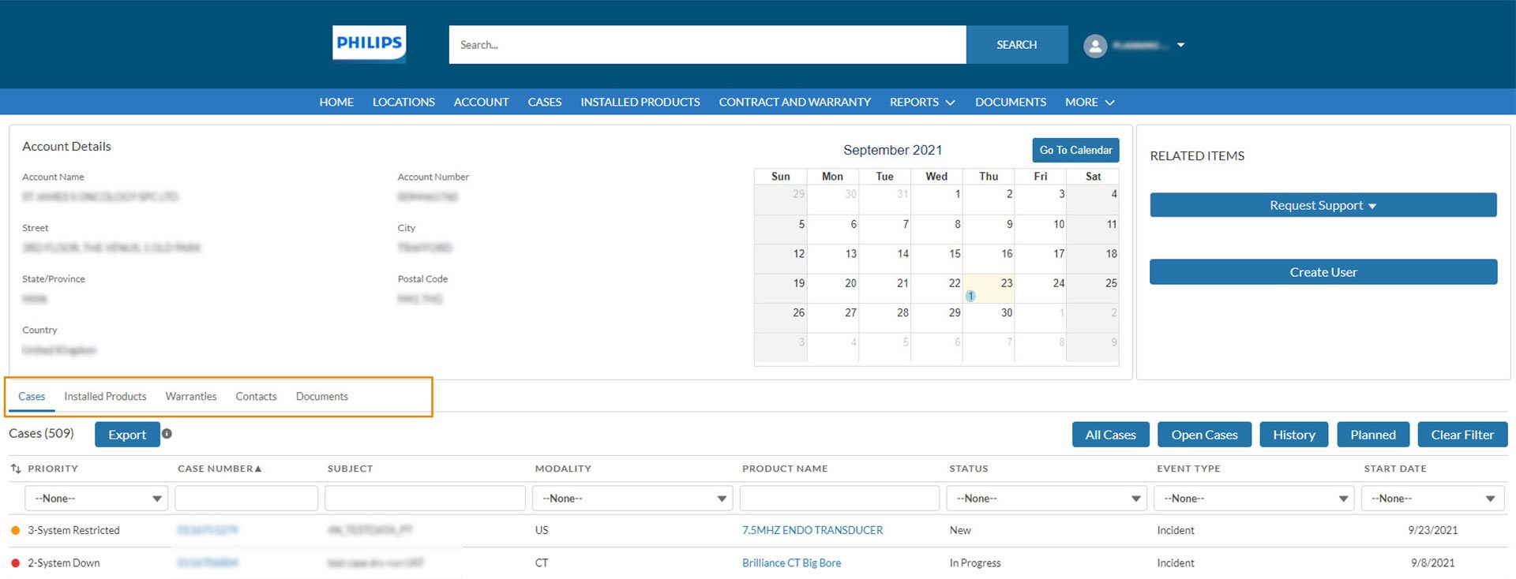The width and height of the screenshot is (1516, 579).
Task: Expand the Request Support dropdown button
Action: 1323,205
